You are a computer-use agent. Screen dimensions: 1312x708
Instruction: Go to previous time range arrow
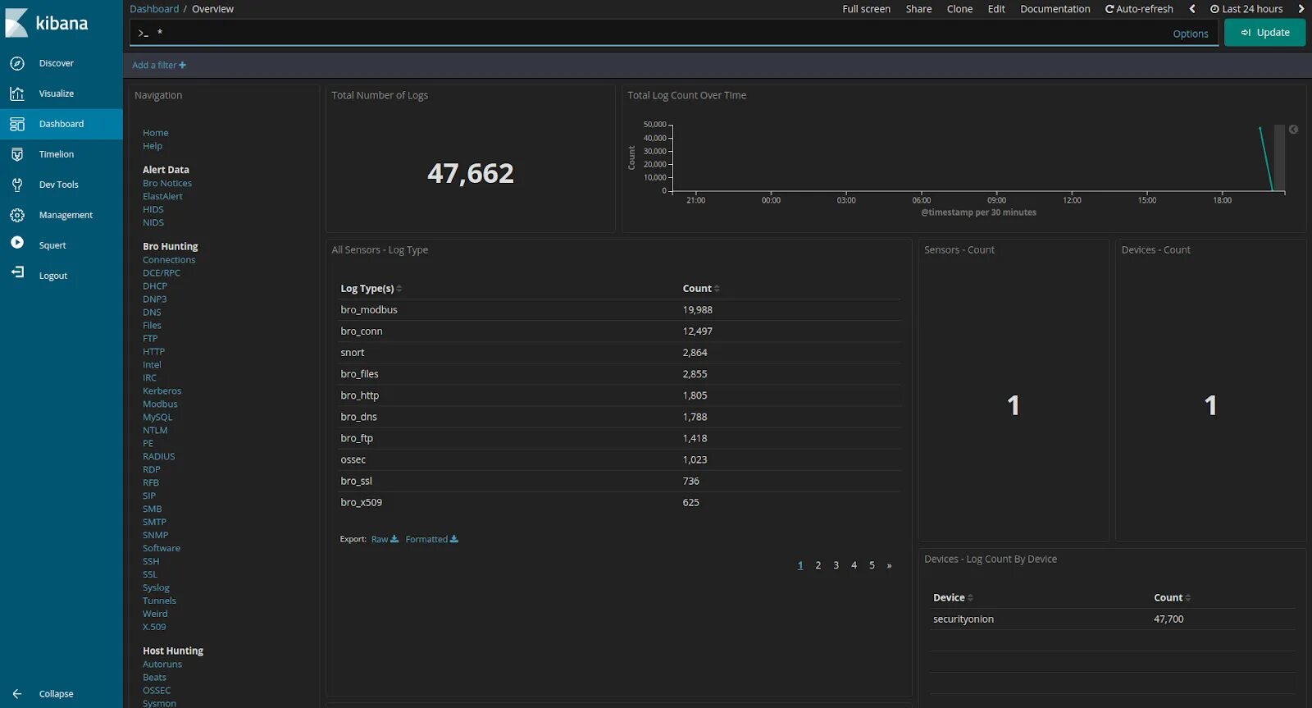tap(1192, 9)
